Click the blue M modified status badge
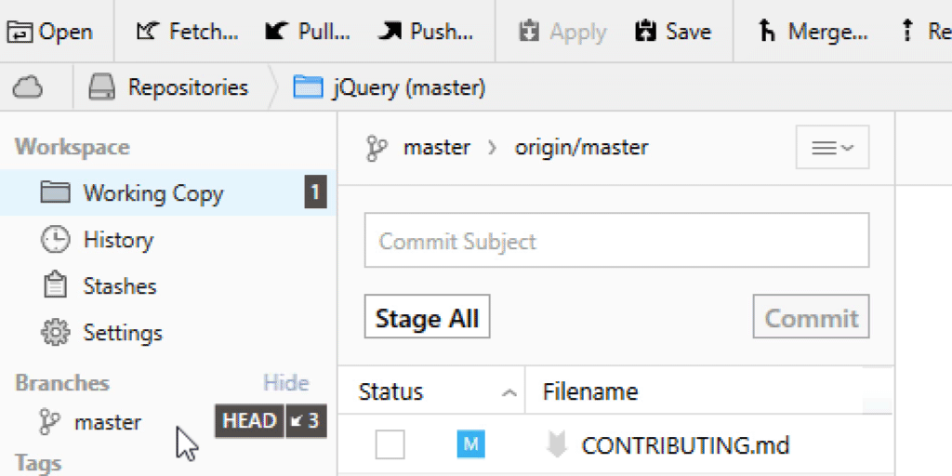Viewport: 952px width, 476px height. [x=470, y=445]
